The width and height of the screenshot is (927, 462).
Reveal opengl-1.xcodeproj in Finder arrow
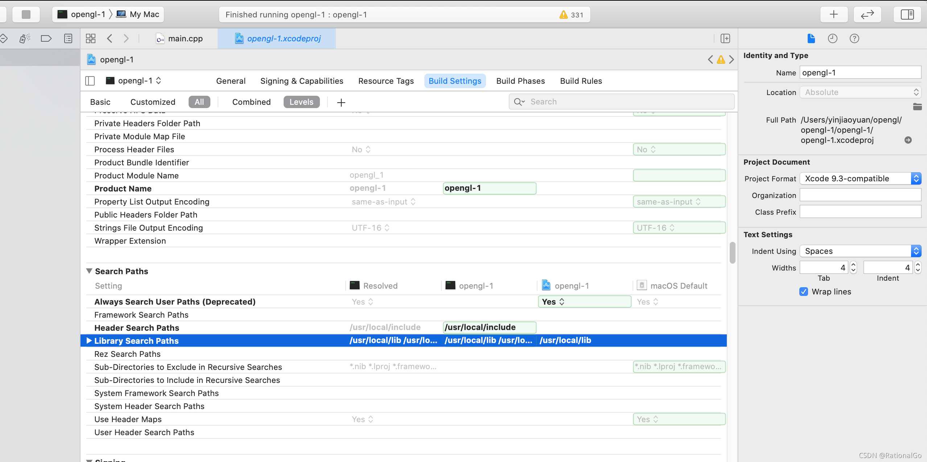tap(908, 140)
